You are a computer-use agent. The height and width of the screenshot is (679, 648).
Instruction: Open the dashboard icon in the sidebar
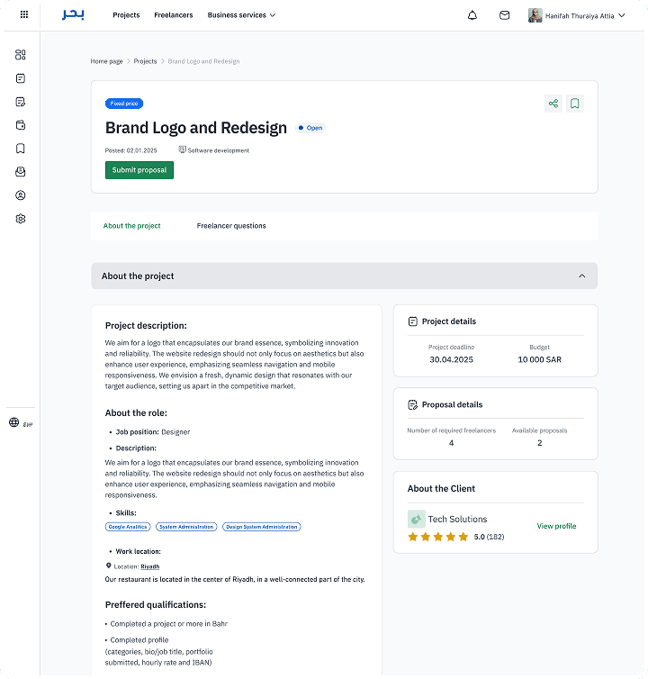click(21, 55)
